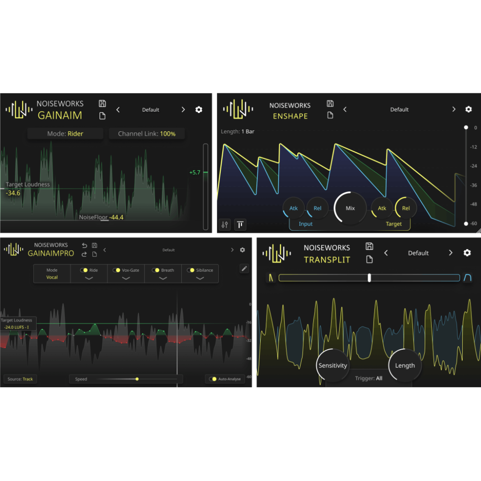
Task: Turn off the Vox-Gate toggle
Action: click(115, 270)
